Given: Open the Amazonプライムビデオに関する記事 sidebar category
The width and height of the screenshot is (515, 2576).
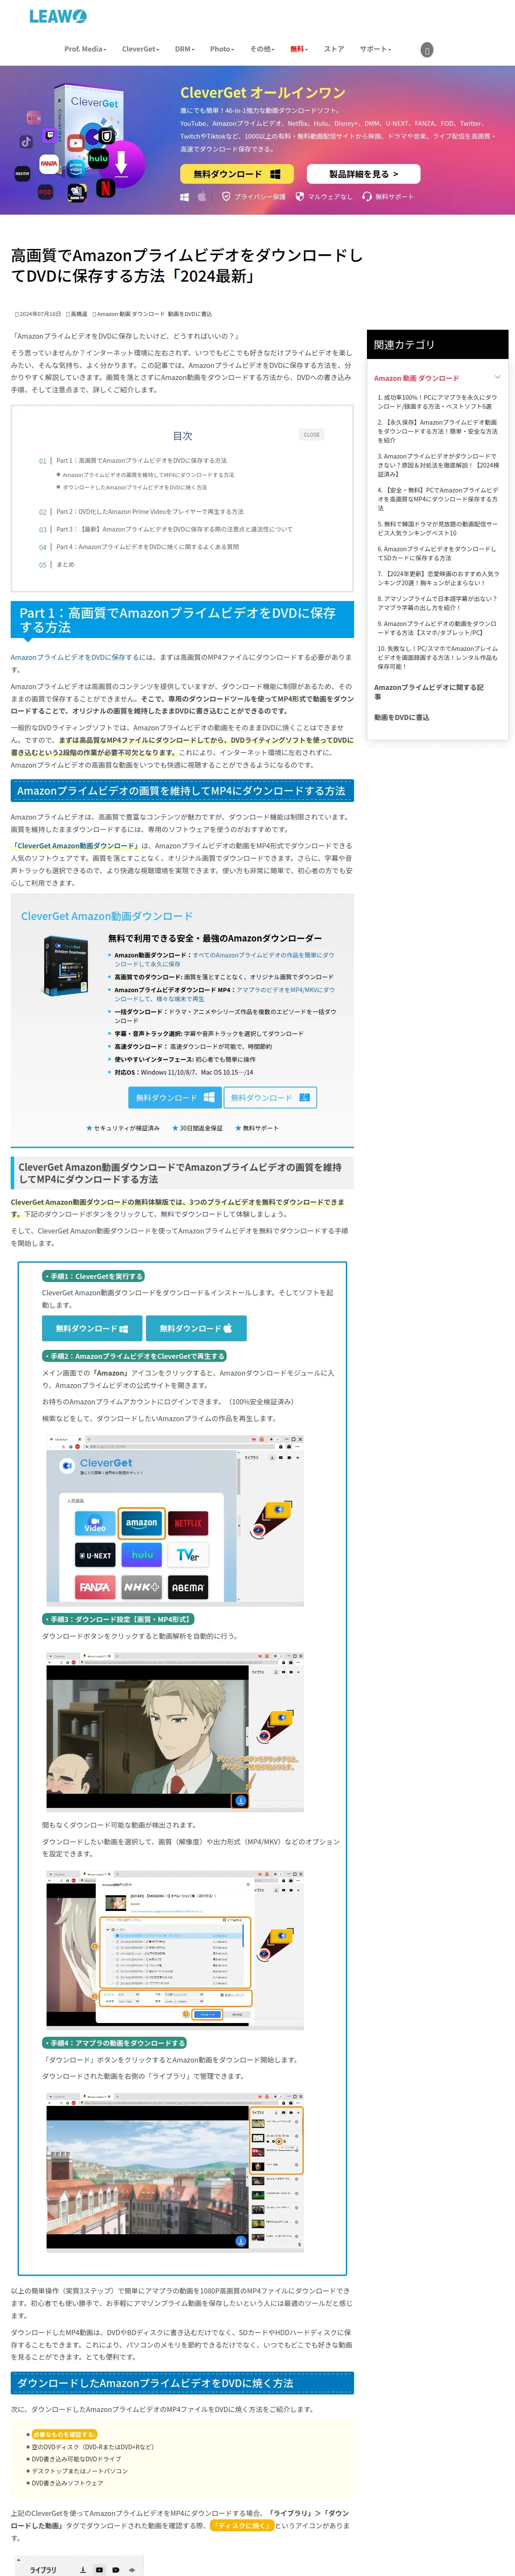Looking at the screenshot, I should (x=430, y=692).
